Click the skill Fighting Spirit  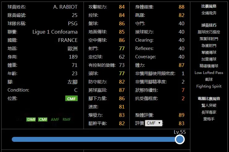[209, 86]
